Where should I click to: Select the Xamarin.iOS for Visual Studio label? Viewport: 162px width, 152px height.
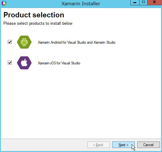pos(59,63)
